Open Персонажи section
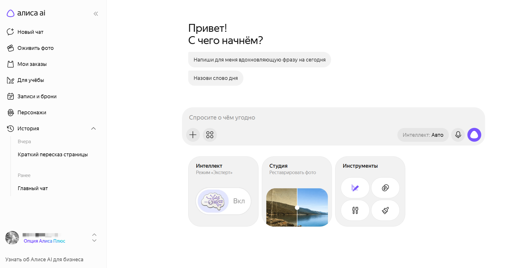514x268 pixels. [32, 113]
